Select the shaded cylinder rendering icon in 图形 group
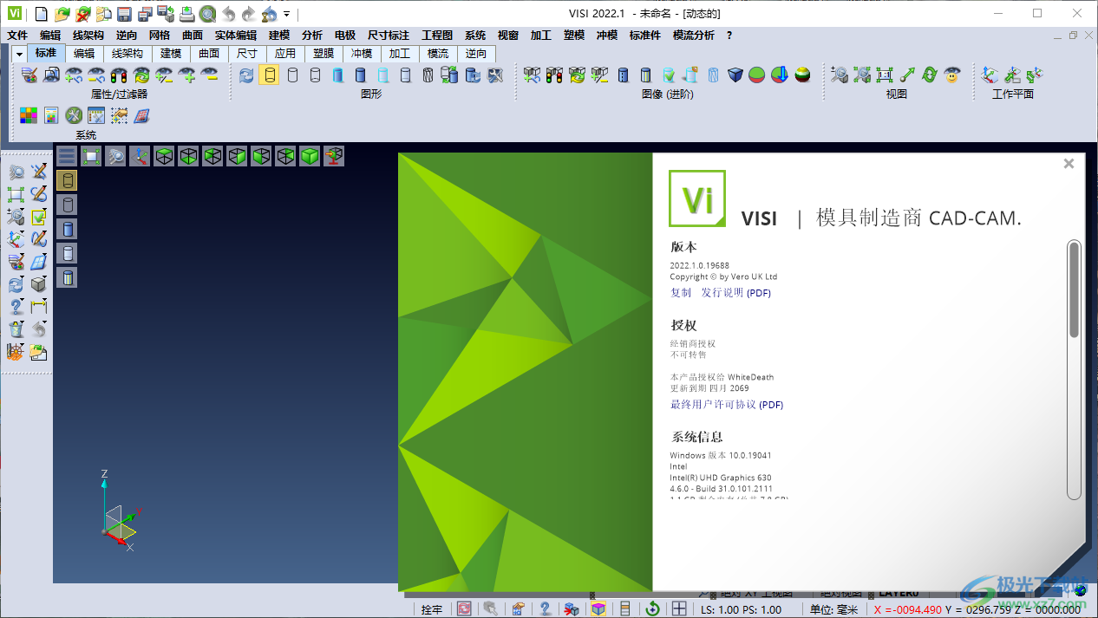This screenshot has height=618, width=1098. click(x=362, y=76)
